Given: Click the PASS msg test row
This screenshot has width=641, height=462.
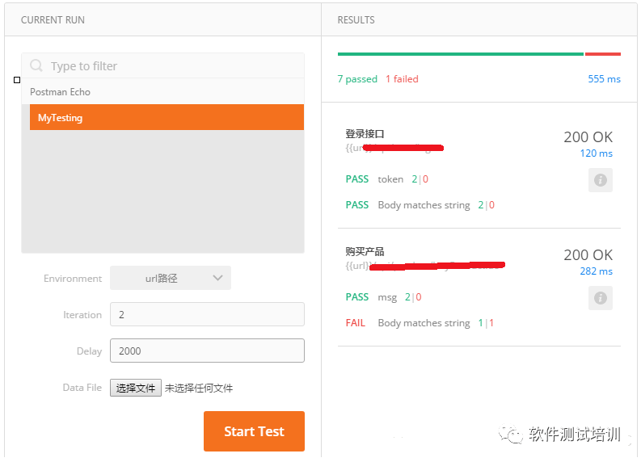Looking at the screenshot, I should click(x=383, y=297).
